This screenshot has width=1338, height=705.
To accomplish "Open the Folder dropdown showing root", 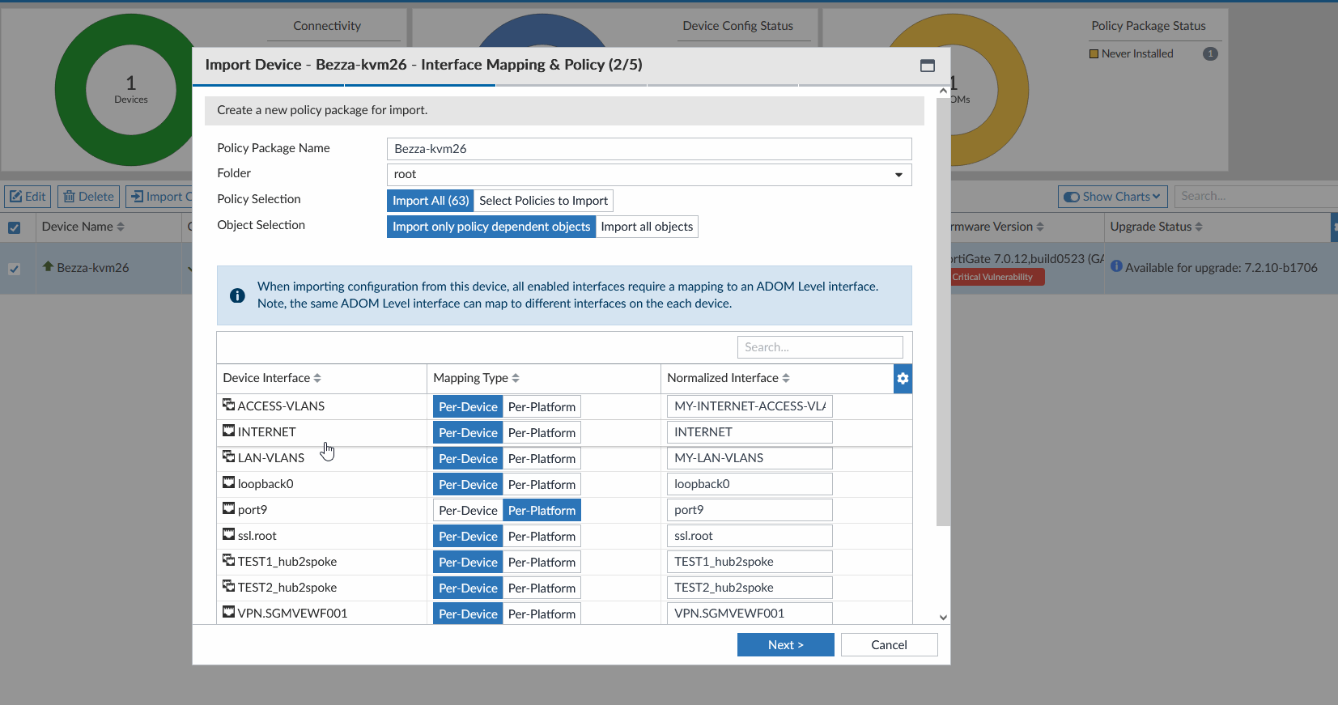I will (x=649, y=175).
